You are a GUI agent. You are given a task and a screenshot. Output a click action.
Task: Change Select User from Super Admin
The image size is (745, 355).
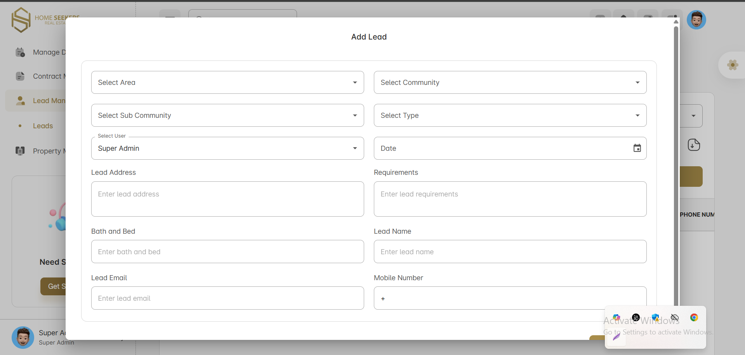pos(227,148)
